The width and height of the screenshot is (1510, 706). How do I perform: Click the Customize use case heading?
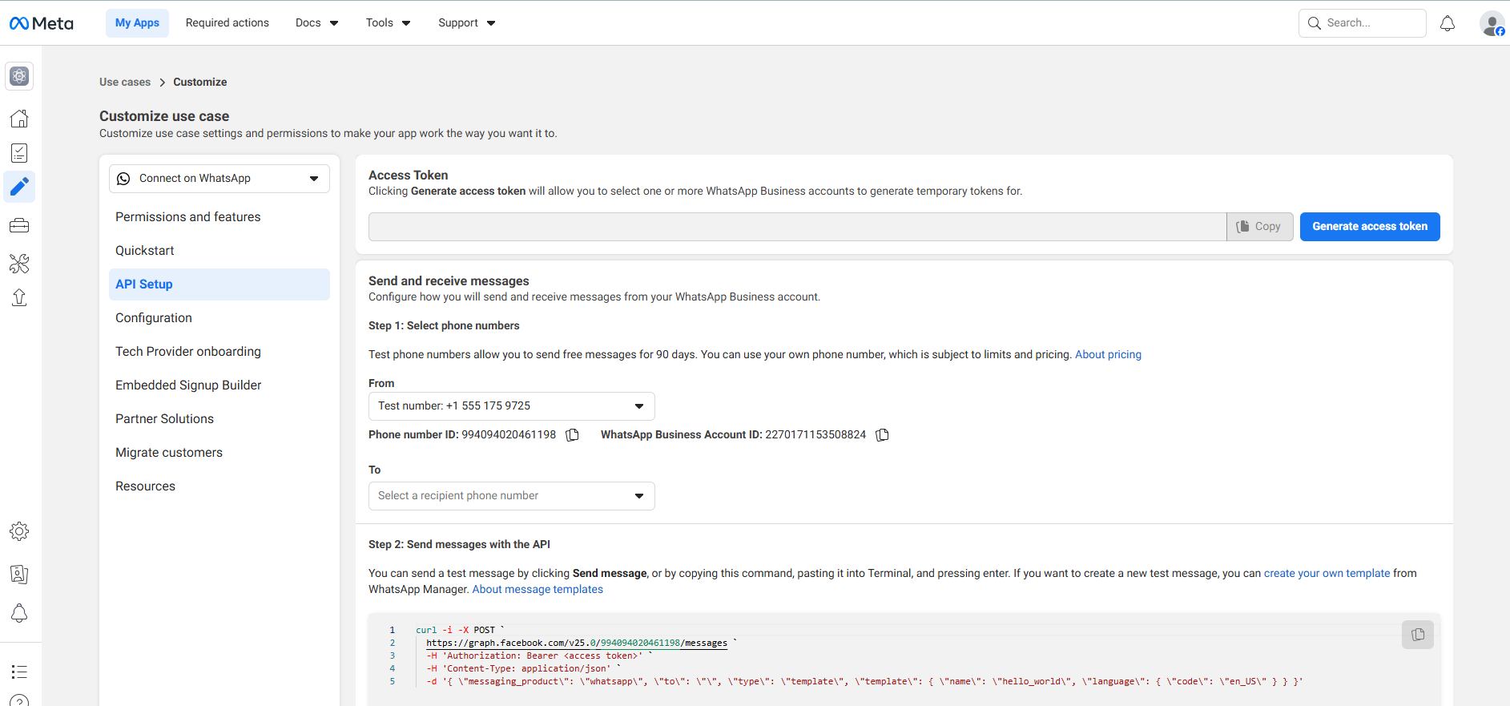pos(164,116)
